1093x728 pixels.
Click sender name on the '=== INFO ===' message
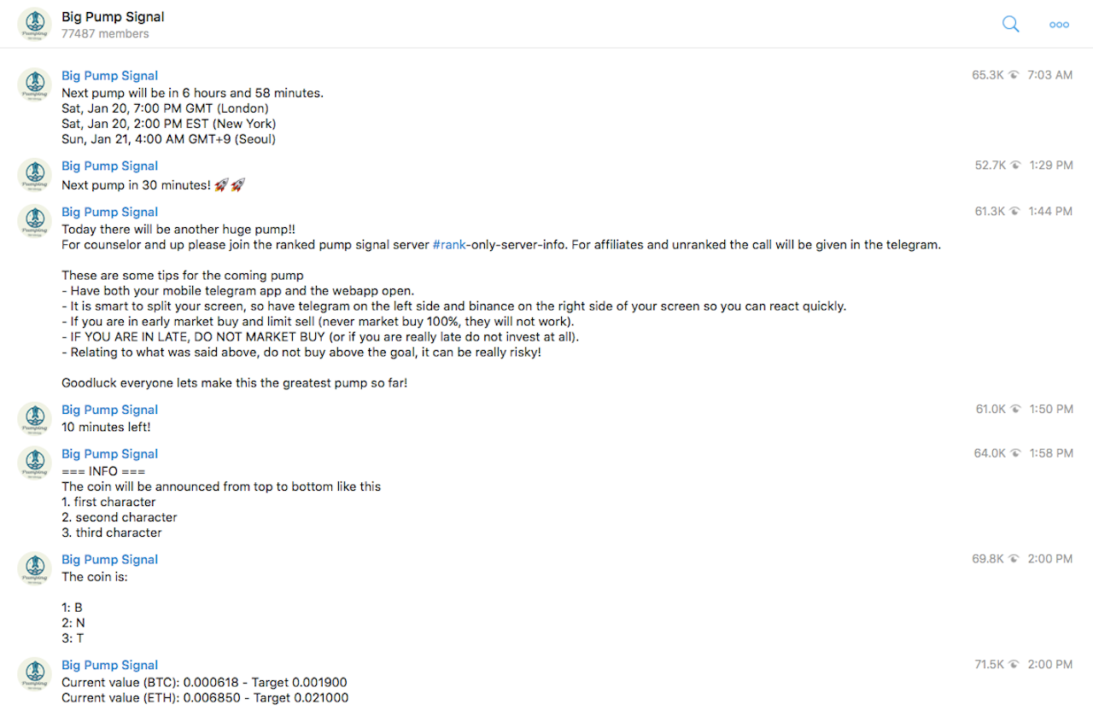pos(109,454)
